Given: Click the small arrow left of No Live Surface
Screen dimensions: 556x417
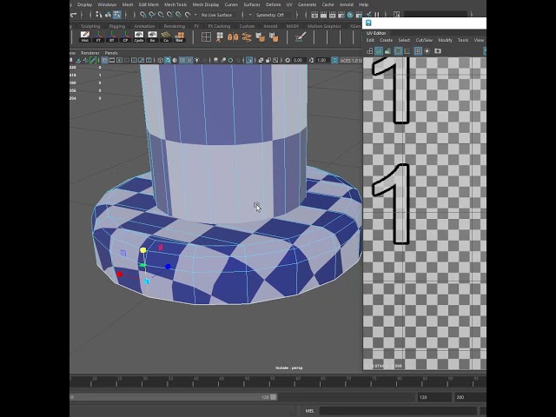Looking at the screenshot, I should pos(195,15).
